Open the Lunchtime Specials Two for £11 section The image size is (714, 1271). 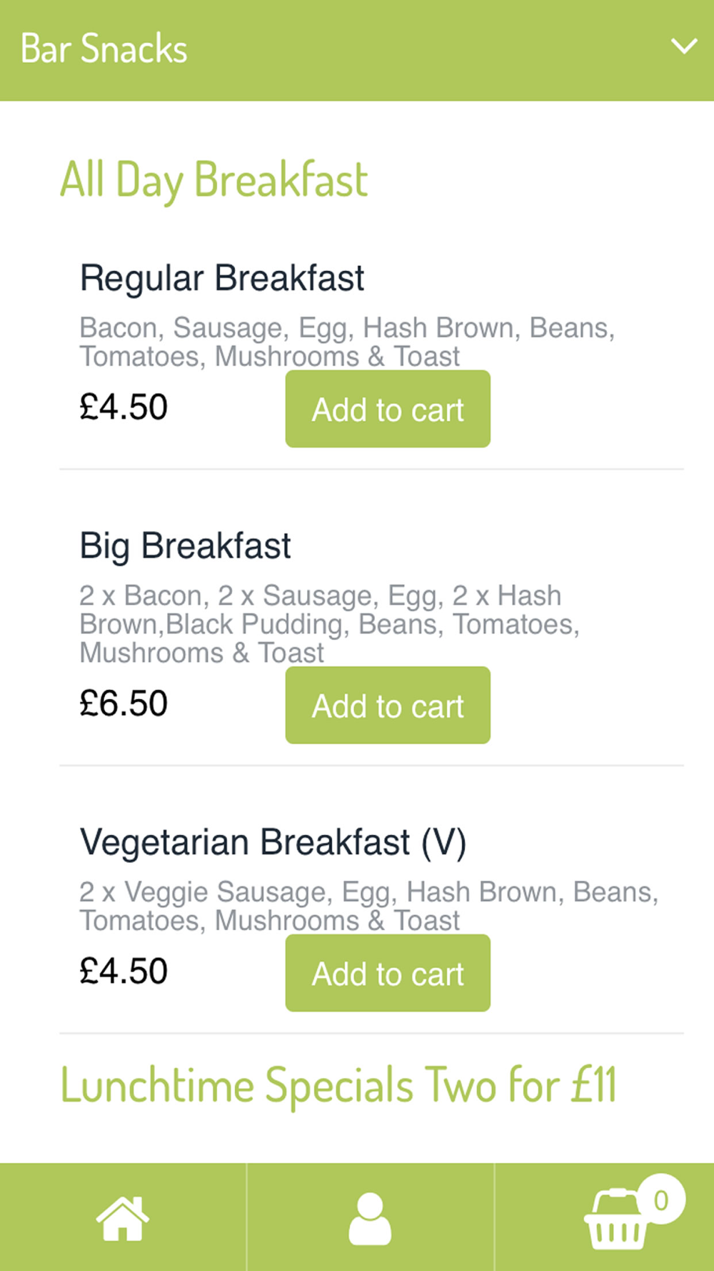click(x=338, y=1085)
